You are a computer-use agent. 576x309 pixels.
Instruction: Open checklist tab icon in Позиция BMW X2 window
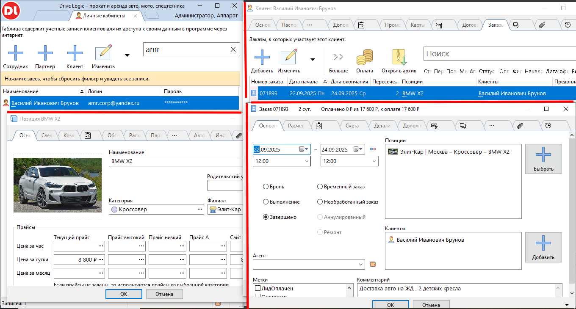[x=88, y=135]
